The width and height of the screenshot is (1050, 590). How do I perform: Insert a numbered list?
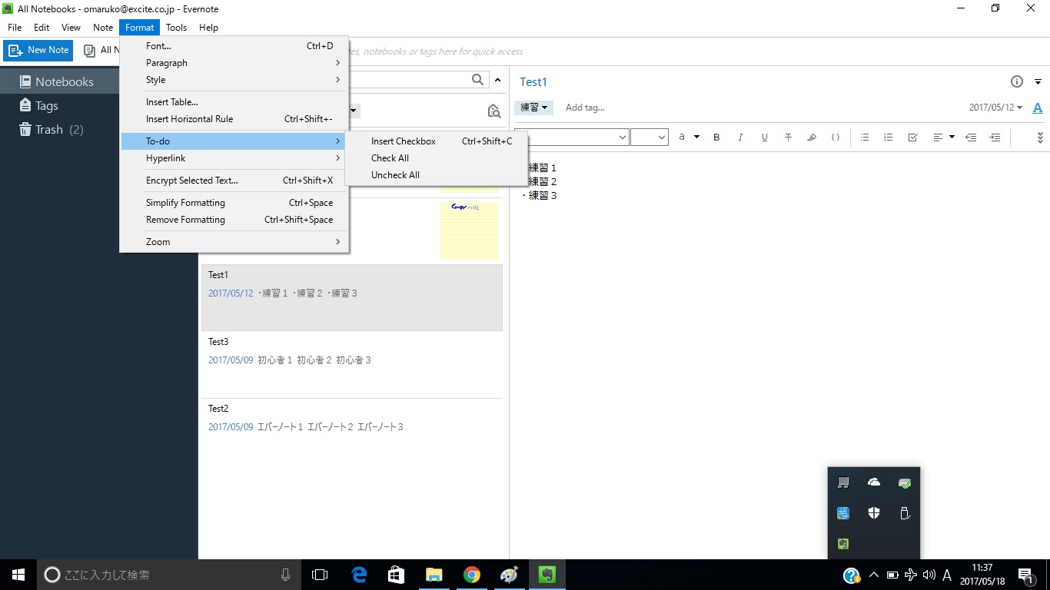[x=889, y=138]
